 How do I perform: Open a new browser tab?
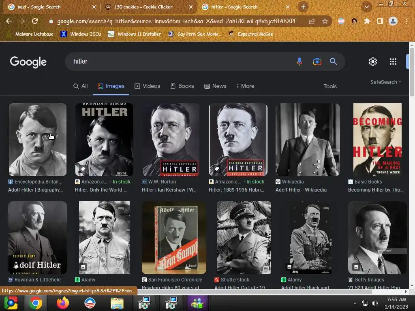coord(303,7)
